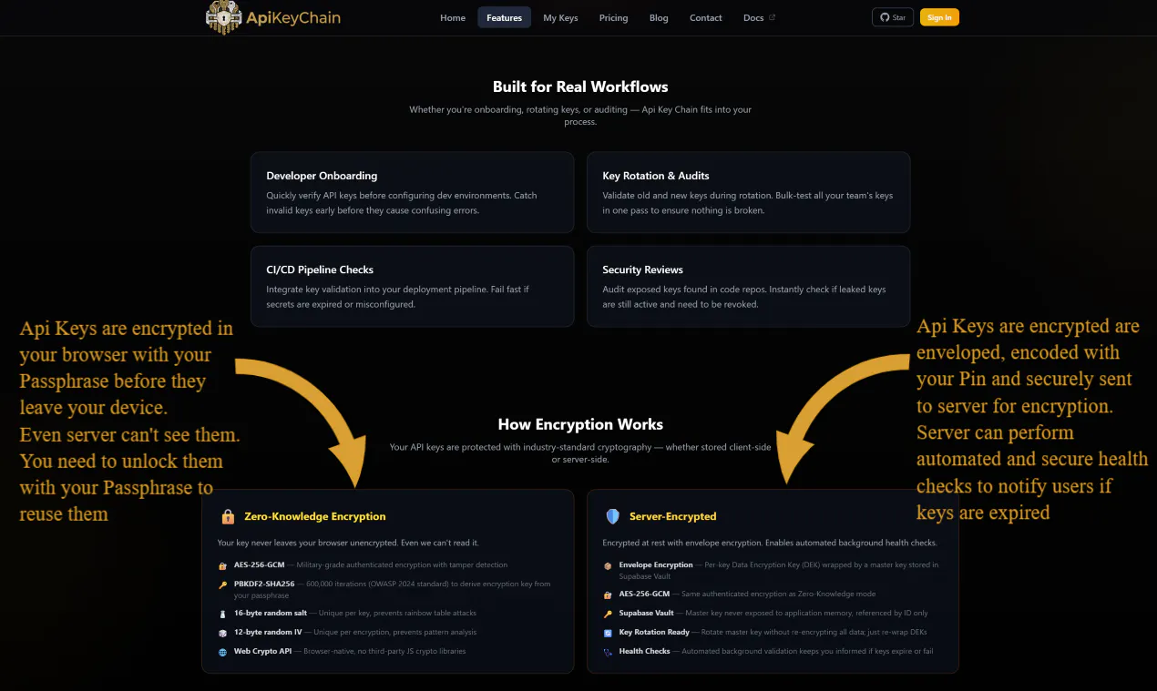Open the Contact nav item
The height and width of the screenshot is (691, 1157).
pyautogui.click(x=706, y=17)
